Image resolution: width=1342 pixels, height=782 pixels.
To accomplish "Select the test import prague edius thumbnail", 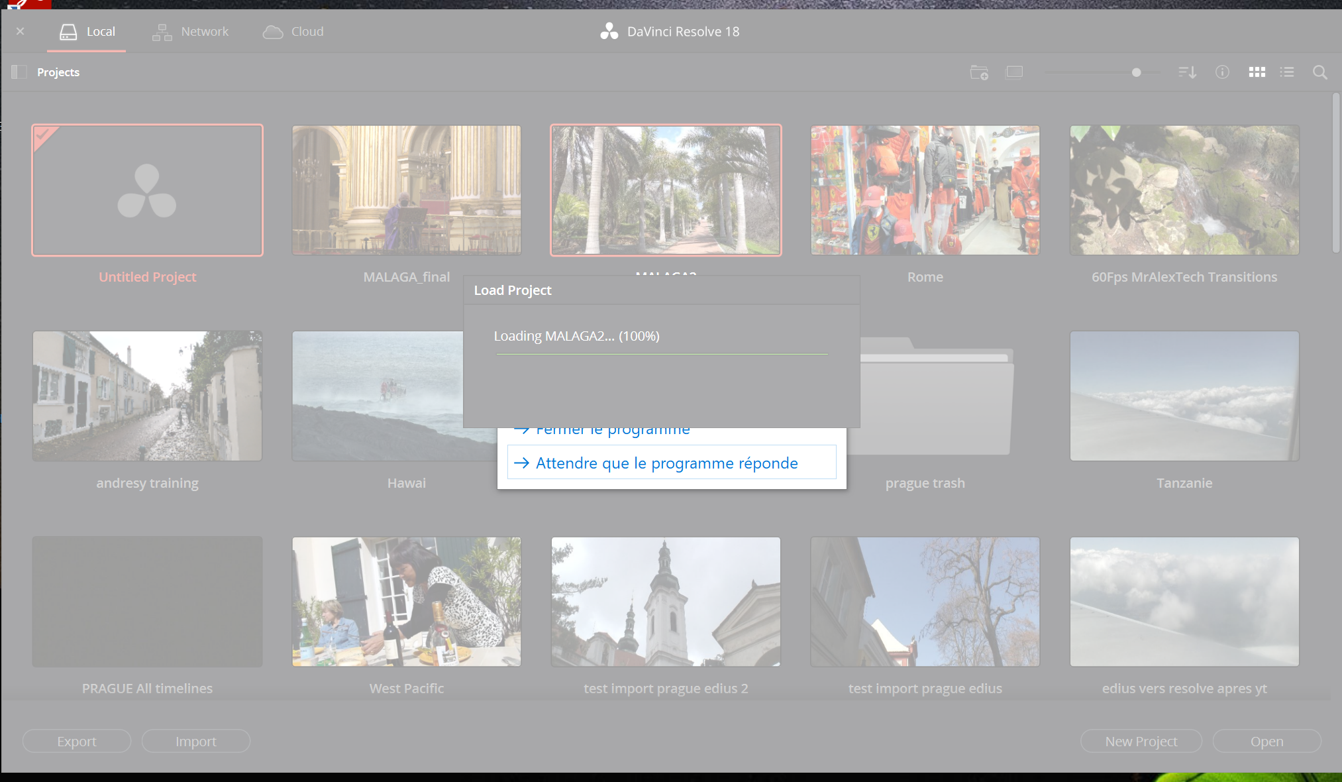I will (x=925, y=602).
